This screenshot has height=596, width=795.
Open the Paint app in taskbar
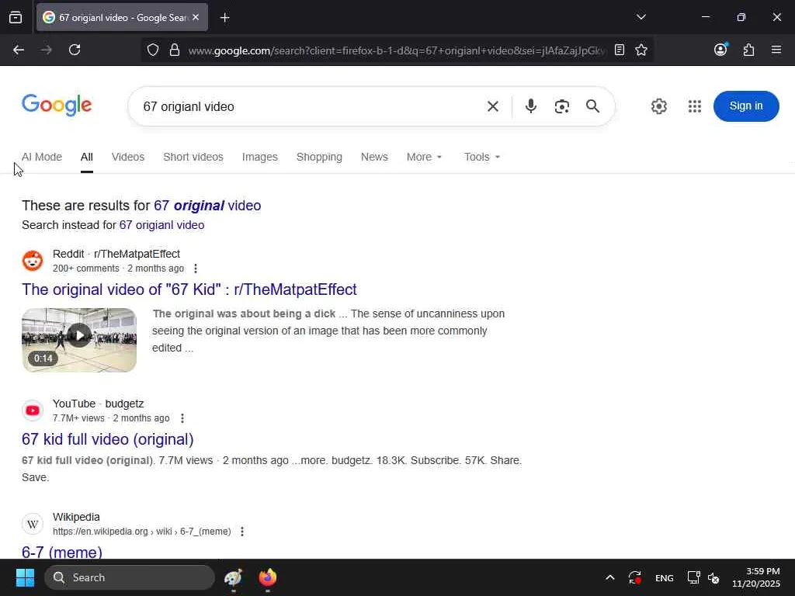point(233,577)
